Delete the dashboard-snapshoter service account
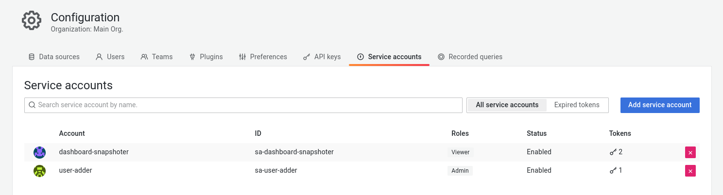 point(690,152)
